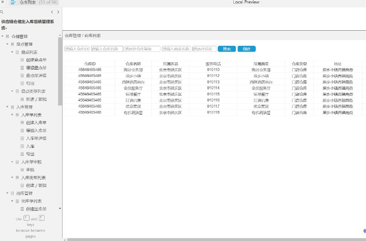Click the sidebar search magnifier icon
366x241 pixels.
click(2, 12)
